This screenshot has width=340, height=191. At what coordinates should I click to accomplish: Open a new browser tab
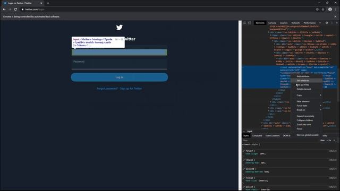48,3
